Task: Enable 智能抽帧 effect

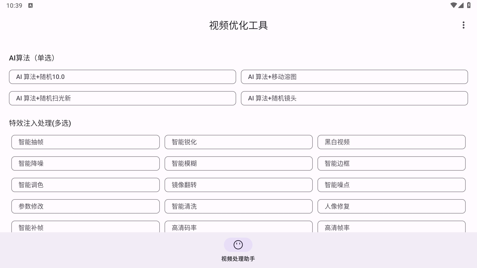Action: click(x=86, y=142)
